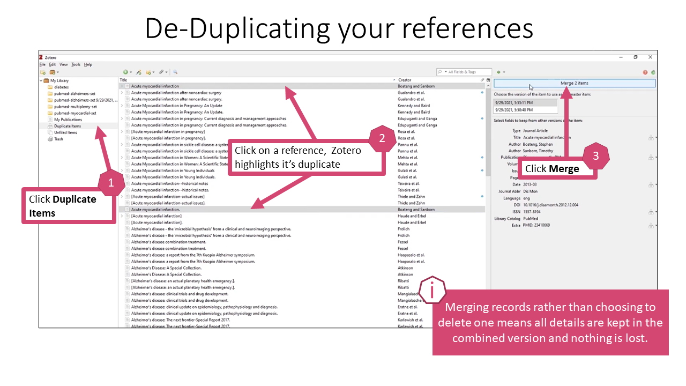This screenshot has height=386, width=686.
Task: Click the Add Attachment paperclip icon
Action: tap(161, 72)
